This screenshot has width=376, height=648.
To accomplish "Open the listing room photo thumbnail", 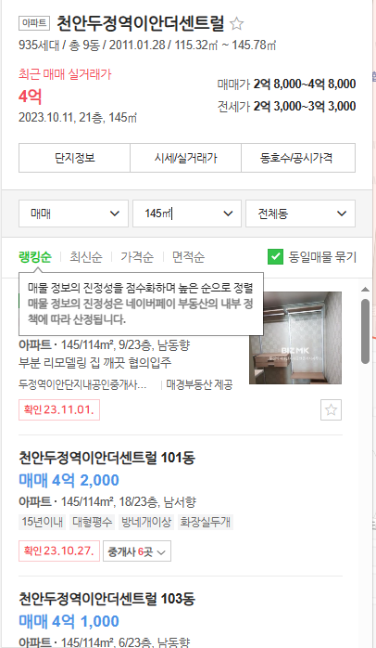I will coord(295,338).
